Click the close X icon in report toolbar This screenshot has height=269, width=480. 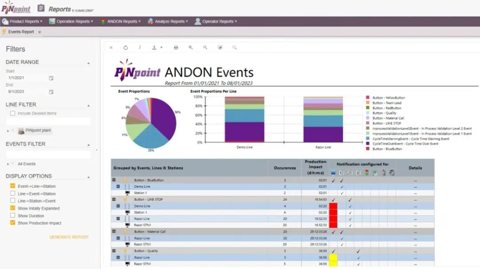tap(111, 47)
